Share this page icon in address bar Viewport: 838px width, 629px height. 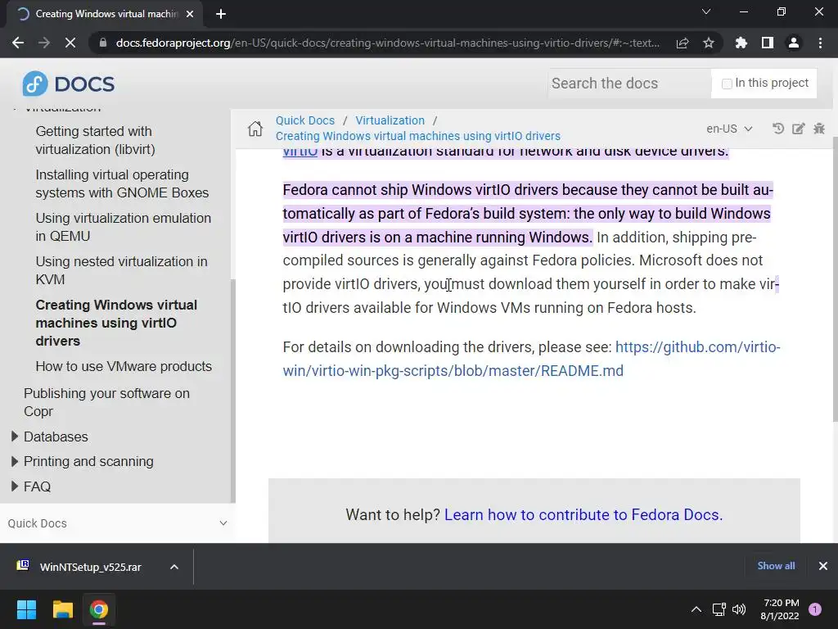[683, 43]
